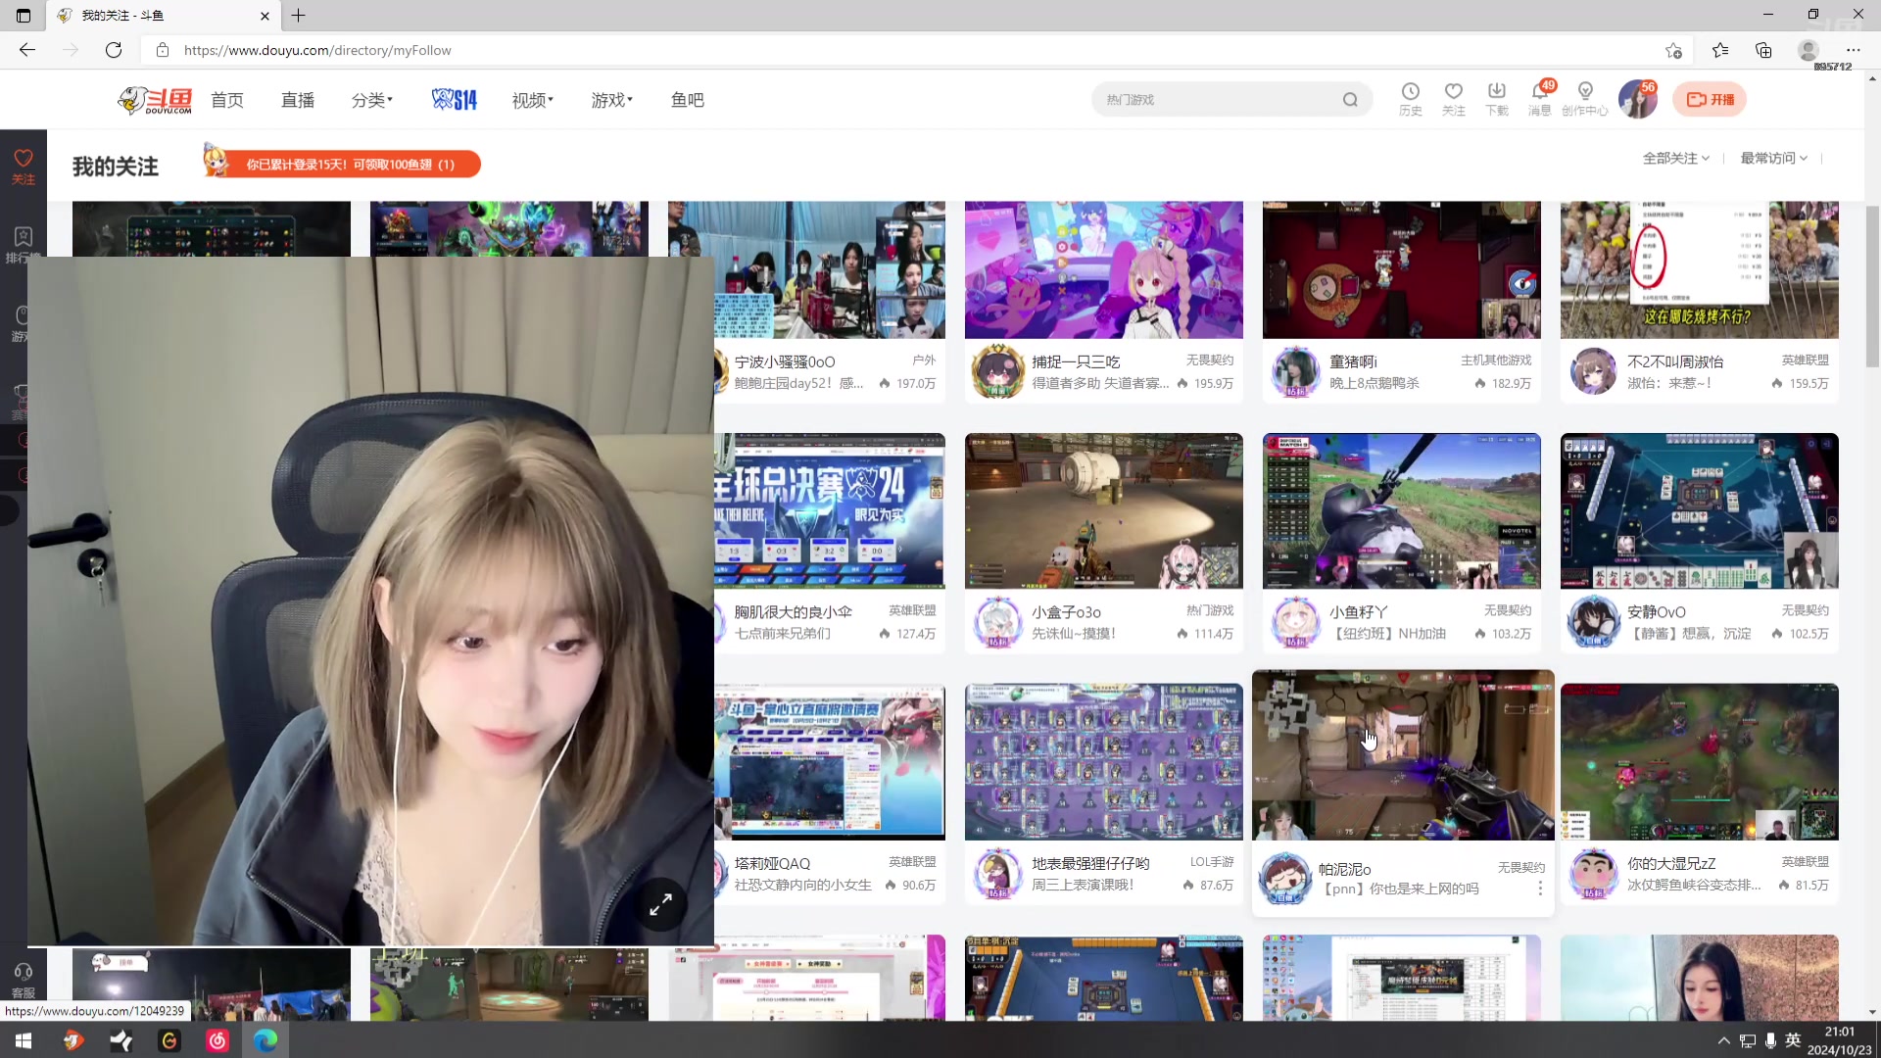Refresh the browser page

(114, 50)
